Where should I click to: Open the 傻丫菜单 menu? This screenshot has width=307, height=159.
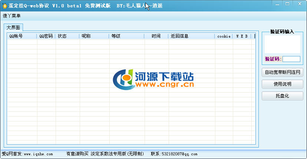click(12, 16)
